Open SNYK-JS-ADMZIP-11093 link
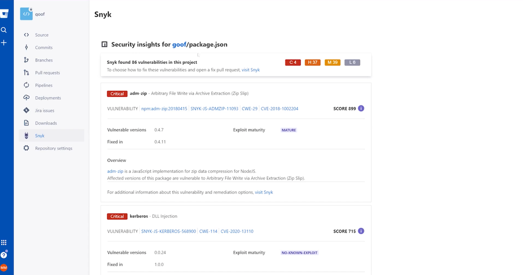 point(214,108)
